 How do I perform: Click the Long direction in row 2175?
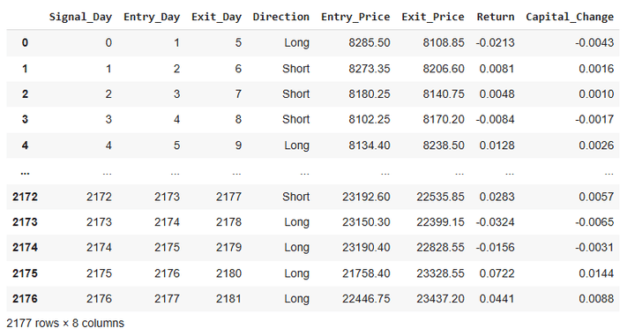pos(297,273)
